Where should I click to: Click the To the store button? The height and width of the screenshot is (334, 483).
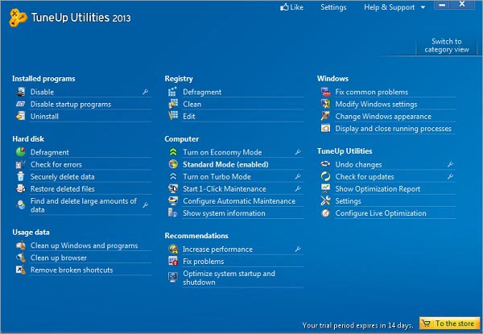[x=449, y=324]
